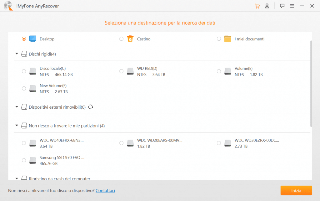This screenshot has width=320, height=201.
Task: Click the 'New Volume(F)' label
Action: point(53,86)
